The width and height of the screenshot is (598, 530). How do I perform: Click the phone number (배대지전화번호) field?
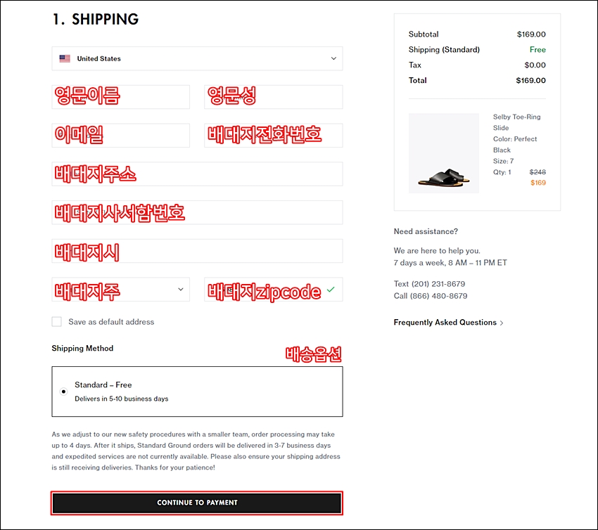[273, 136]
